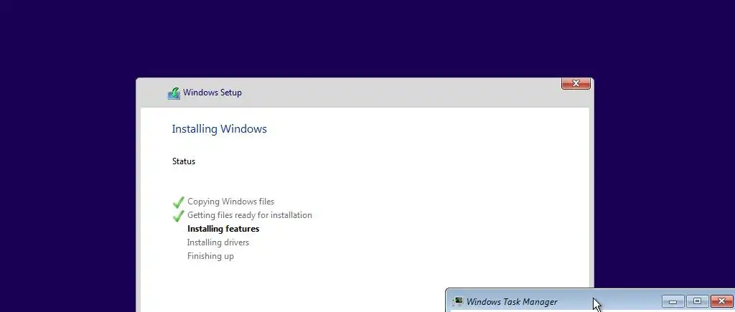Select the 'Installing drivers' status text

click(218, 242)
